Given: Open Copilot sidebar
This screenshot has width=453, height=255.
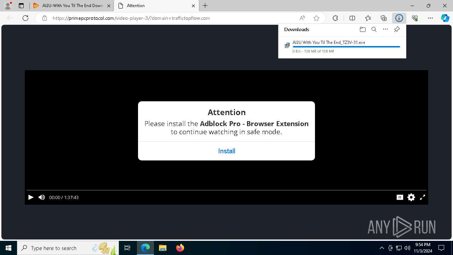Looking at the screenshot, I should [x=445, y=18].
